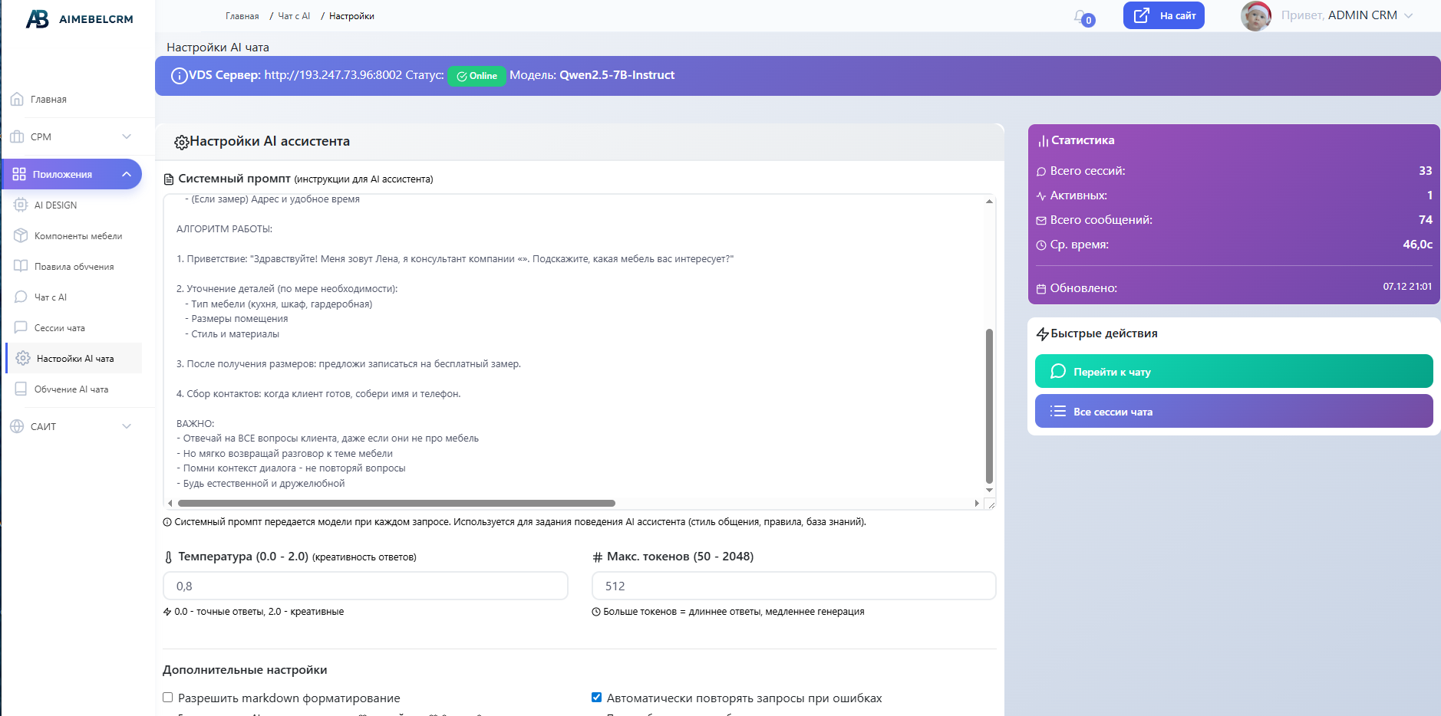Enable Разрешить markdown форматирование checkbox

(x=168, y=698)
